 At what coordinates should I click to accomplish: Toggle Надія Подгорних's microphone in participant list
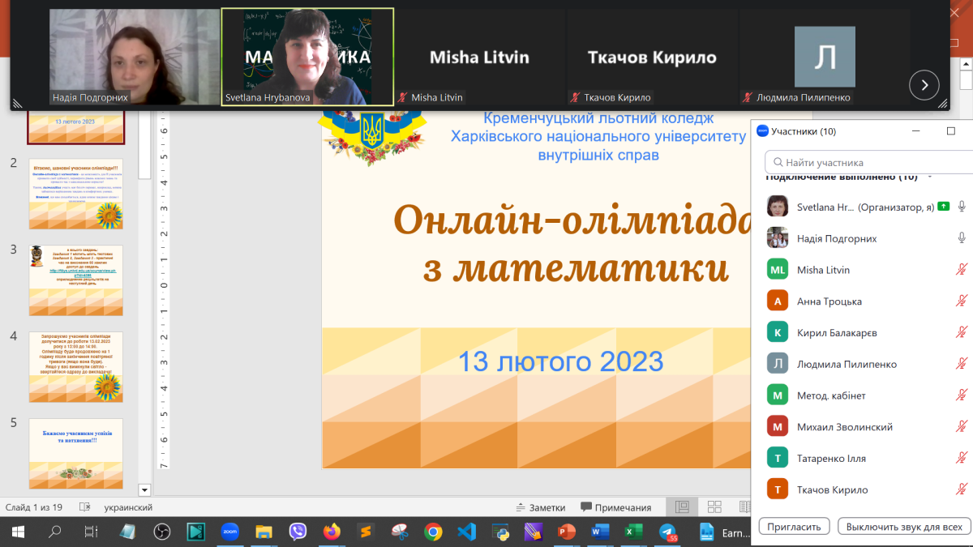point(962,238)
